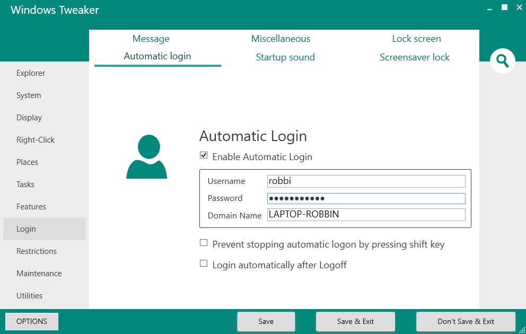Click the user avatar icon

tap(146, 156)
